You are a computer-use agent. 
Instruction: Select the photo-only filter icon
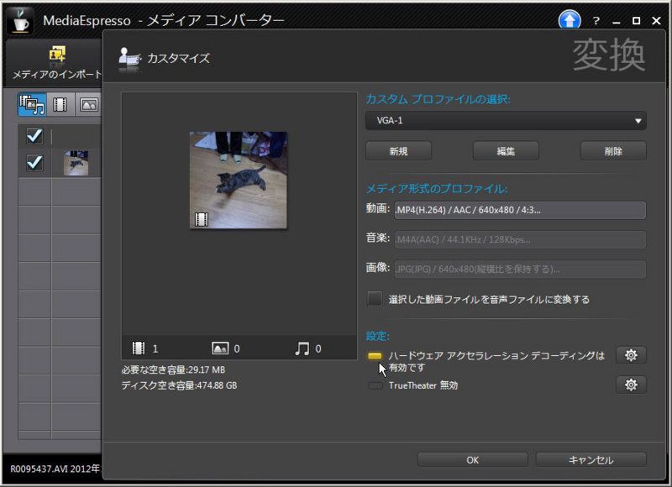point(89,104)
